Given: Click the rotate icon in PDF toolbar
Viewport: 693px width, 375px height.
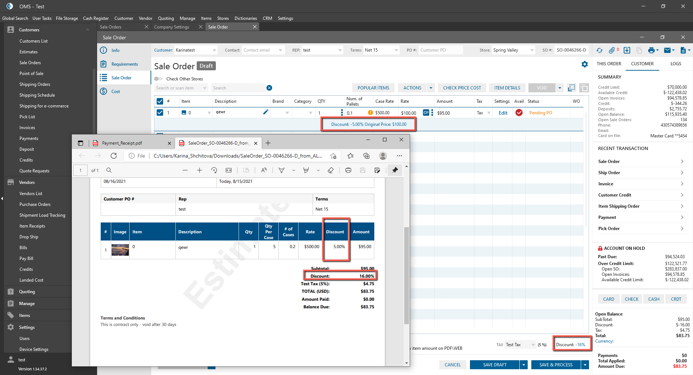Looking at the screenshot, I should (x=214, y=170).
